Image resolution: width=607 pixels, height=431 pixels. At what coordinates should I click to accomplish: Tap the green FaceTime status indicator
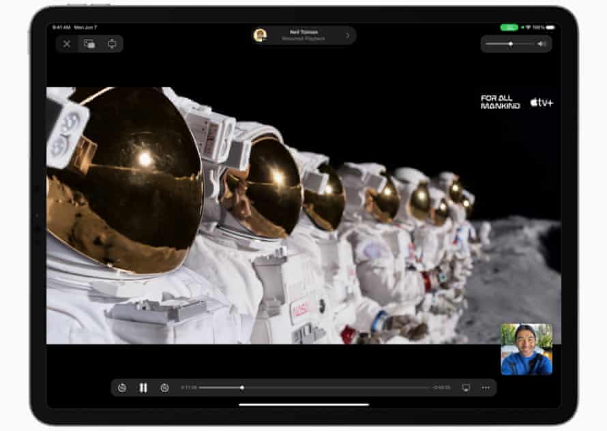[x=509, y=27]
